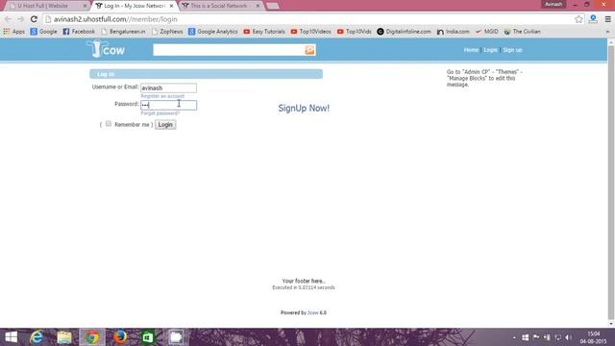Open the India.com bookmark

pyautogui.click(x=453, y=32)
